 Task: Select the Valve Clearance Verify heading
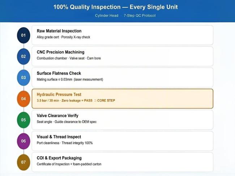(57, 115)
